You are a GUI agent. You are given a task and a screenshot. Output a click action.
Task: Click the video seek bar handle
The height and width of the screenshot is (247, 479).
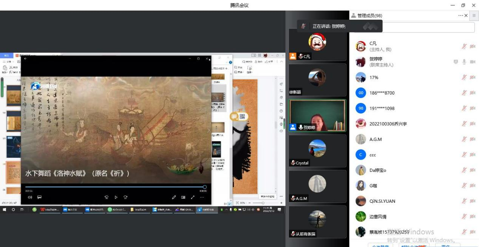coord(205,187)
